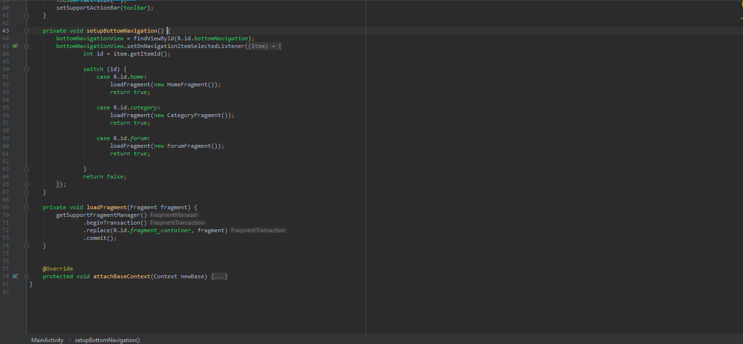743x344 pixels.
Task: Click the FragmentTransaction inlay hint on line 71
Action: point(177,223)
